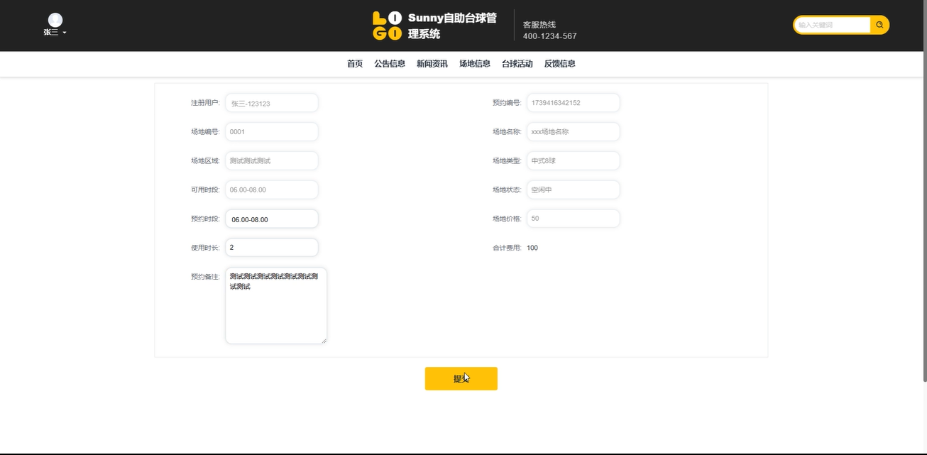Click the 场地价格 input field
Screen dimensions: 927x455
(x=574, y=219)
